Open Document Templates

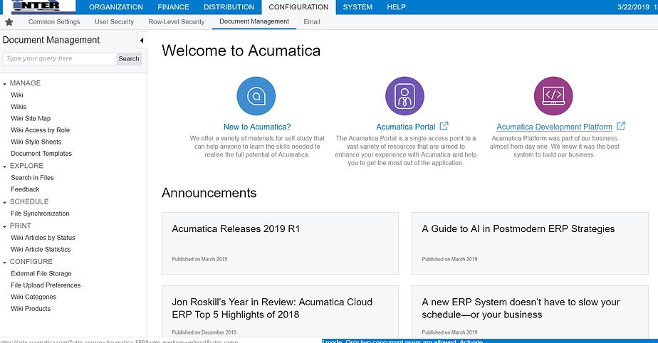[x=41, y=154]
